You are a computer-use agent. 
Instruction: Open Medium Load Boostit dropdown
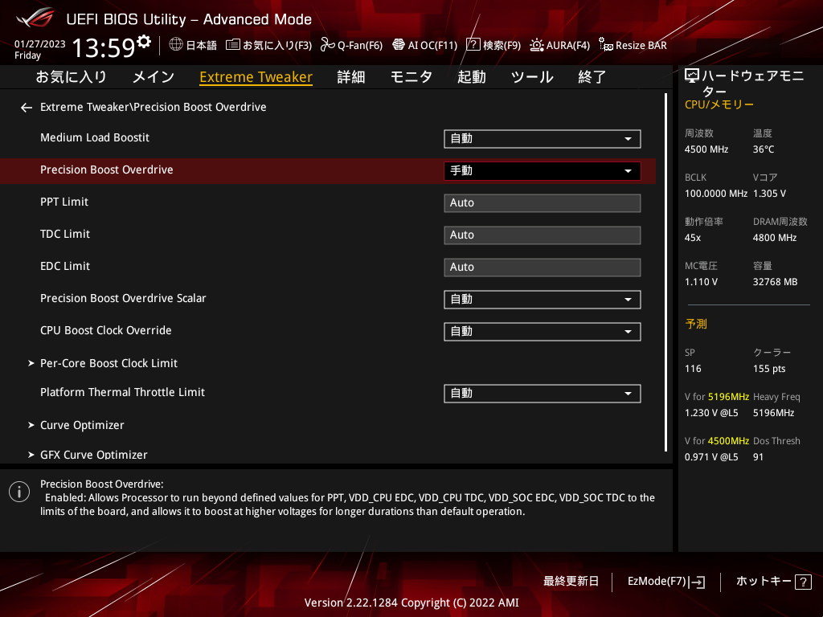point(543,139)
